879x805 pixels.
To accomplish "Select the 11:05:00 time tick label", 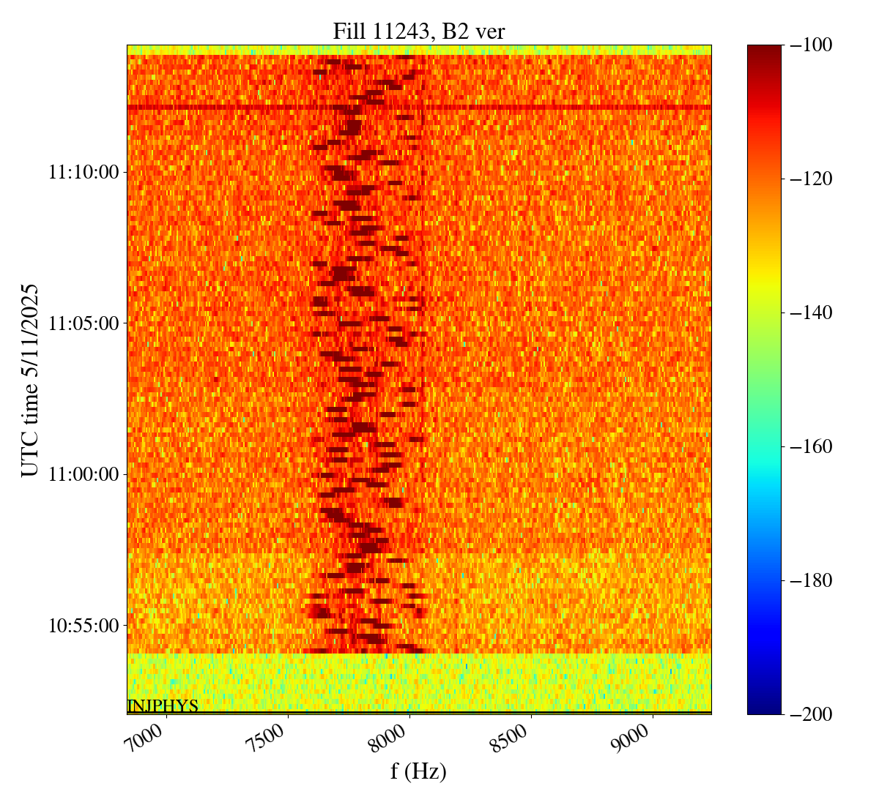I will pos(83,323).
